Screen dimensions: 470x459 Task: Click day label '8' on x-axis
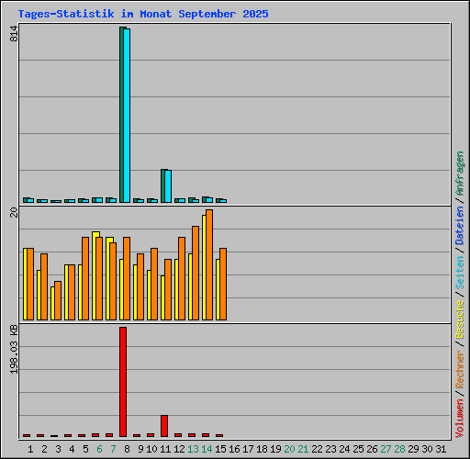[127, 449]
